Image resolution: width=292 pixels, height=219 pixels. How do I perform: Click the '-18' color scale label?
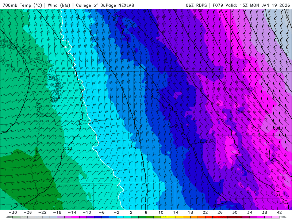tap(57, 212)
